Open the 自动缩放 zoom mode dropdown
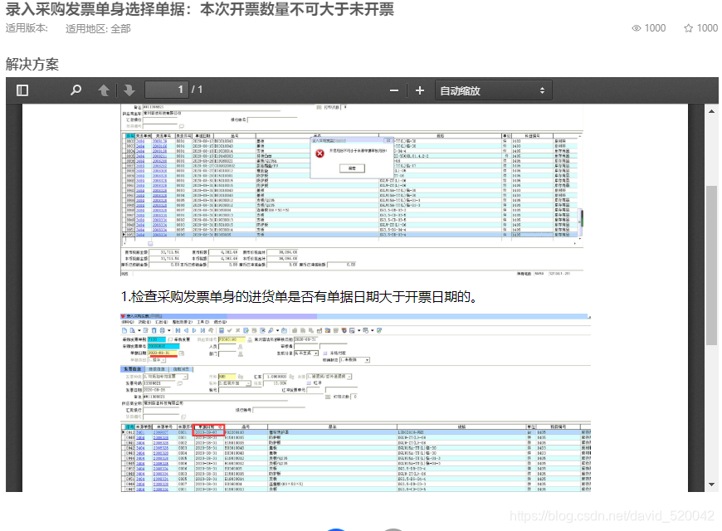This screenshot has width=722, height=531. coord(494,90)
